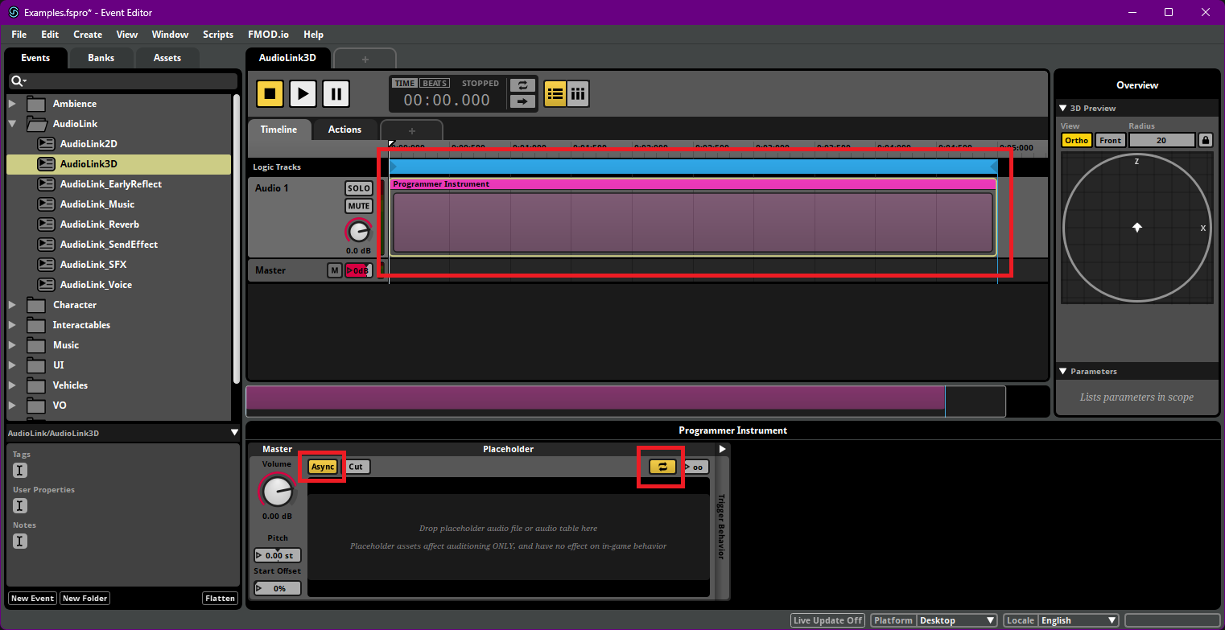Pause the event playback
1225x630 pixels.
coord(336,93)
